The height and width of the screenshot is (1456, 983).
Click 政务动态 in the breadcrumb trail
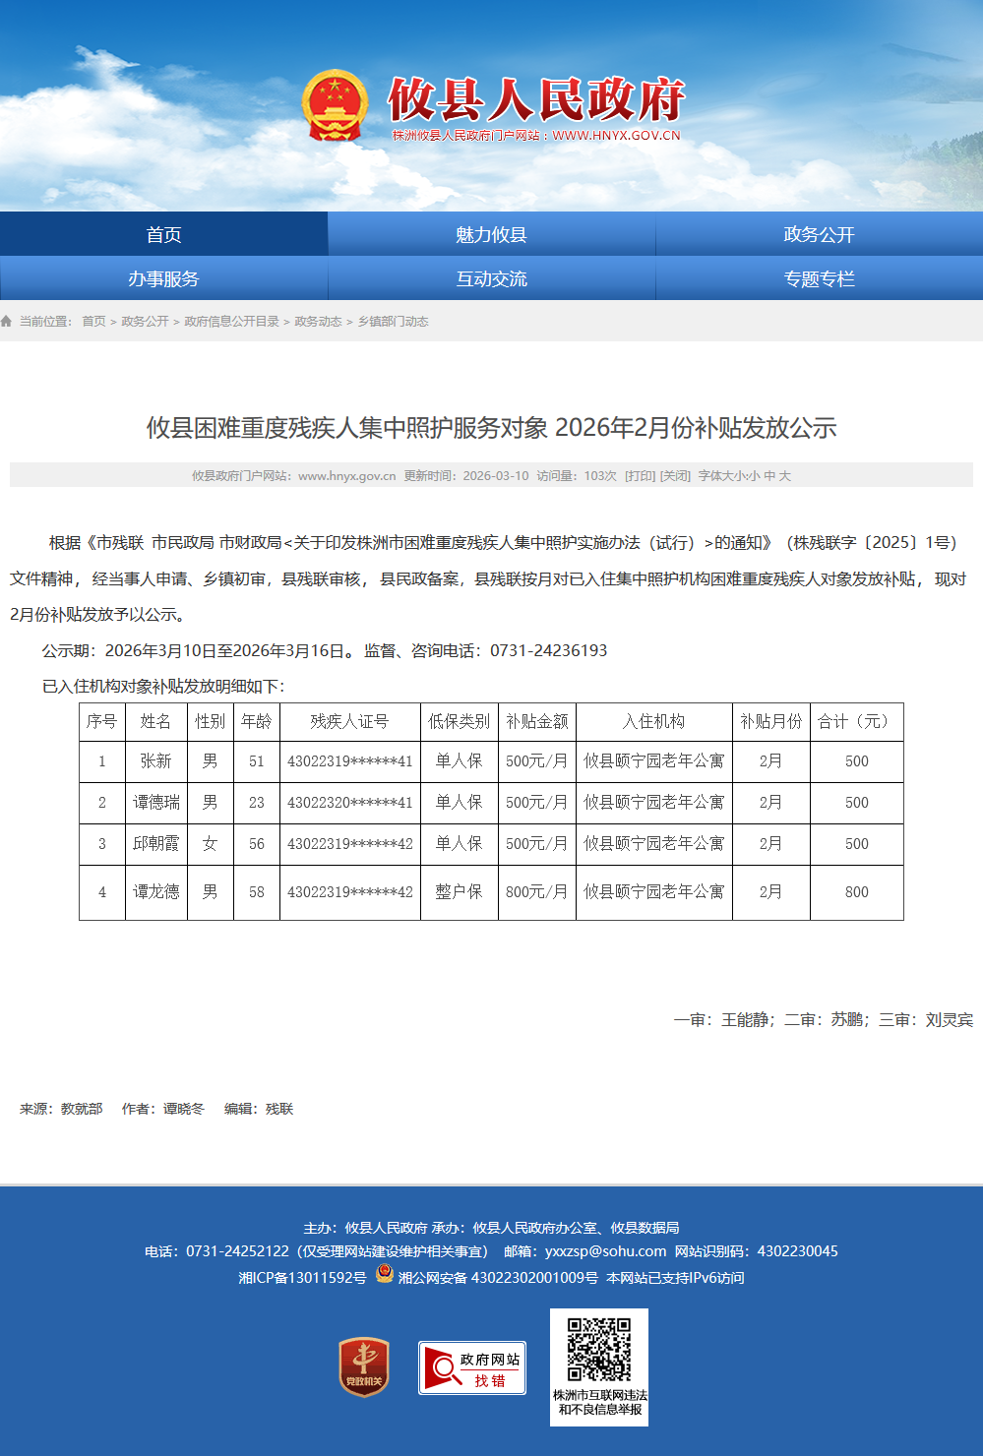tap(318, 322)
